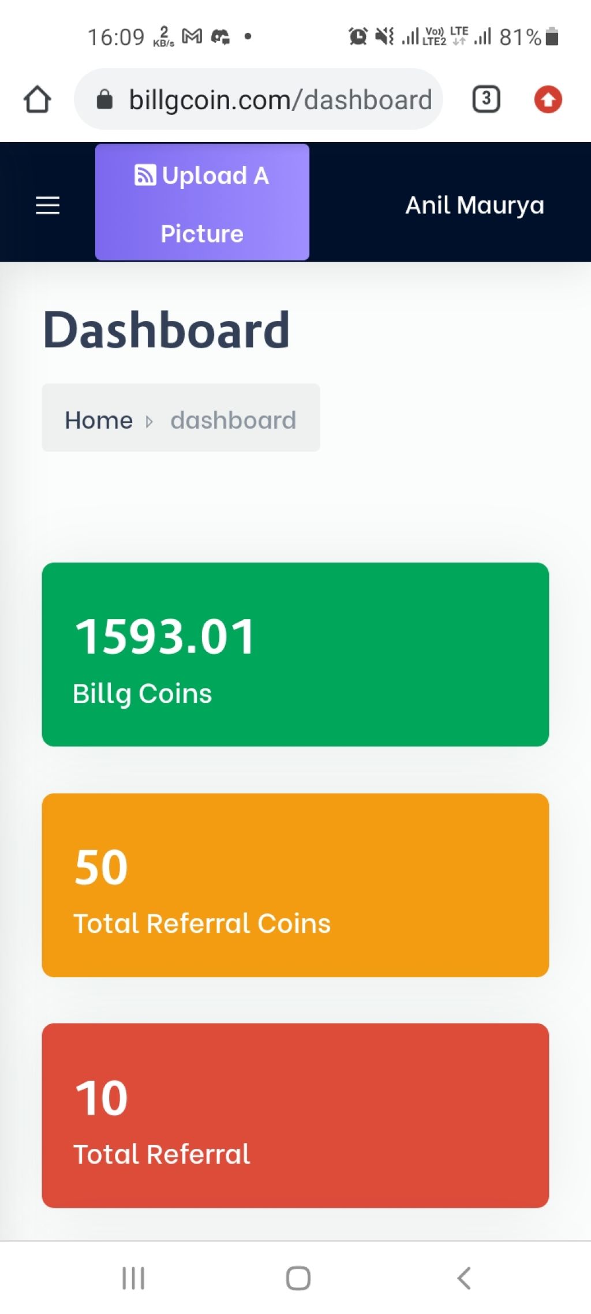Open the red Total Referral card
Screen dimensions: 591x1314
click(x=295, y=1115)
